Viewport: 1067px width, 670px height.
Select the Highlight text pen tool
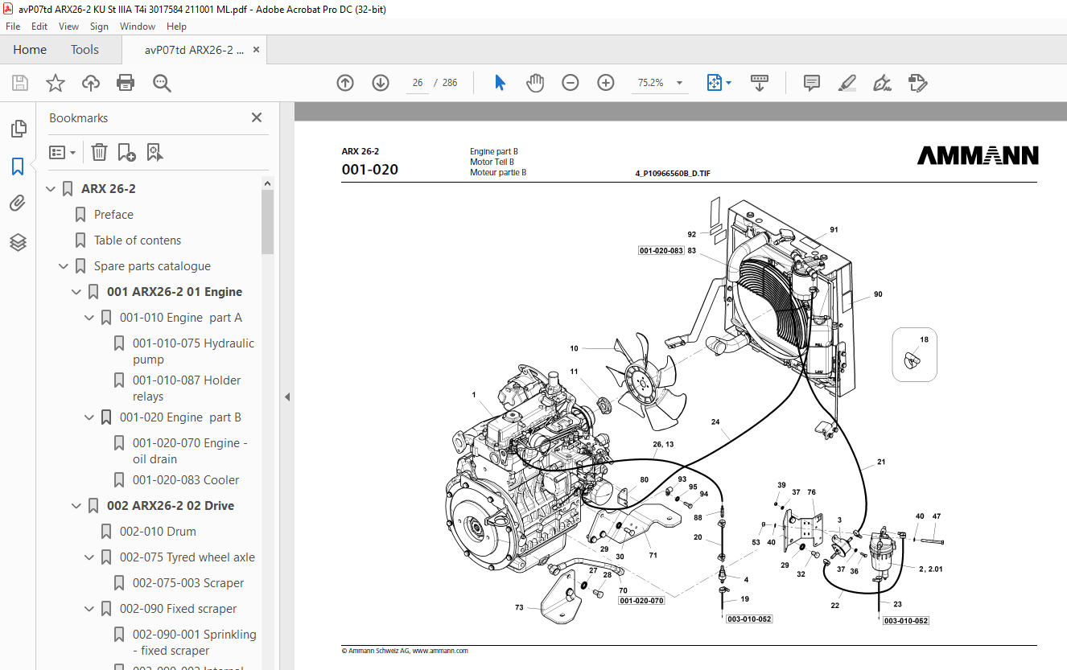[847, 83]
